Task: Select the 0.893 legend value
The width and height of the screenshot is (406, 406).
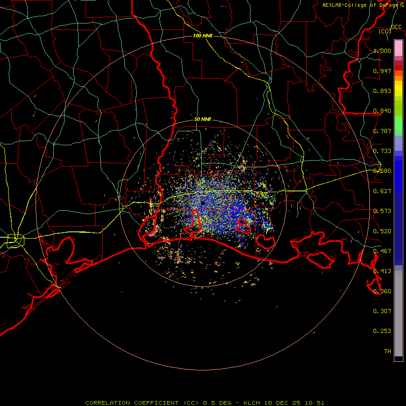Action: [382, 91]
